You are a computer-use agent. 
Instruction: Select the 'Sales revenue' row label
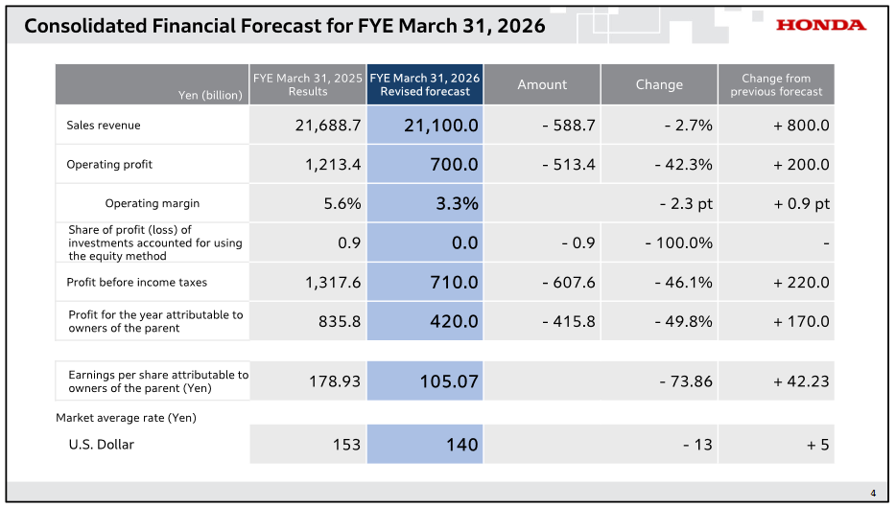(x=104, y=126)
